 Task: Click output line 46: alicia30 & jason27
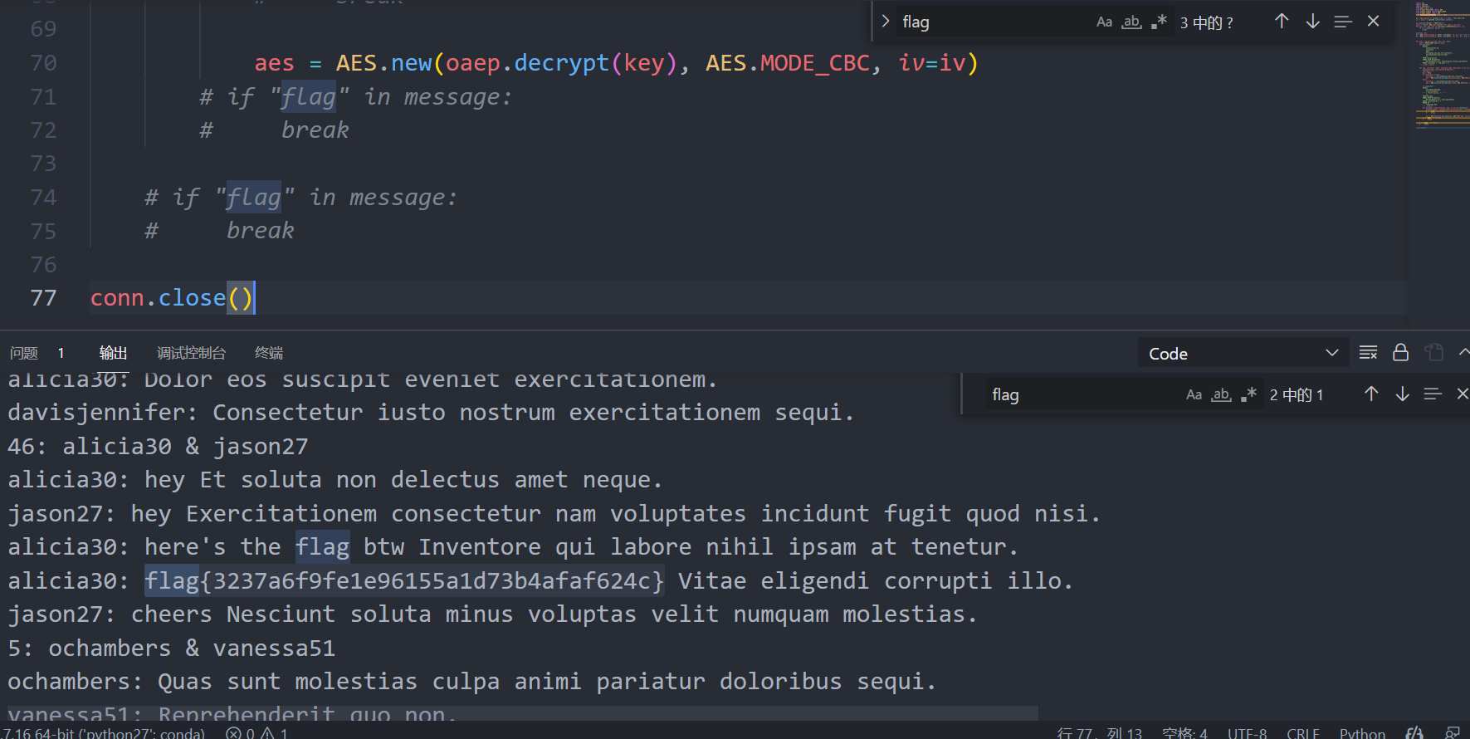(158, 447)
